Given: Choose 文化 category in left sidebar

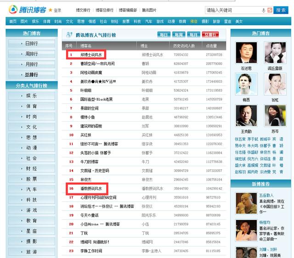Looking at the screenshot, I should click(x=32, y=127).
